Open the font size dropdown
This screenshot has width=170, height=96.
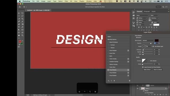click(x=147, y=18)
